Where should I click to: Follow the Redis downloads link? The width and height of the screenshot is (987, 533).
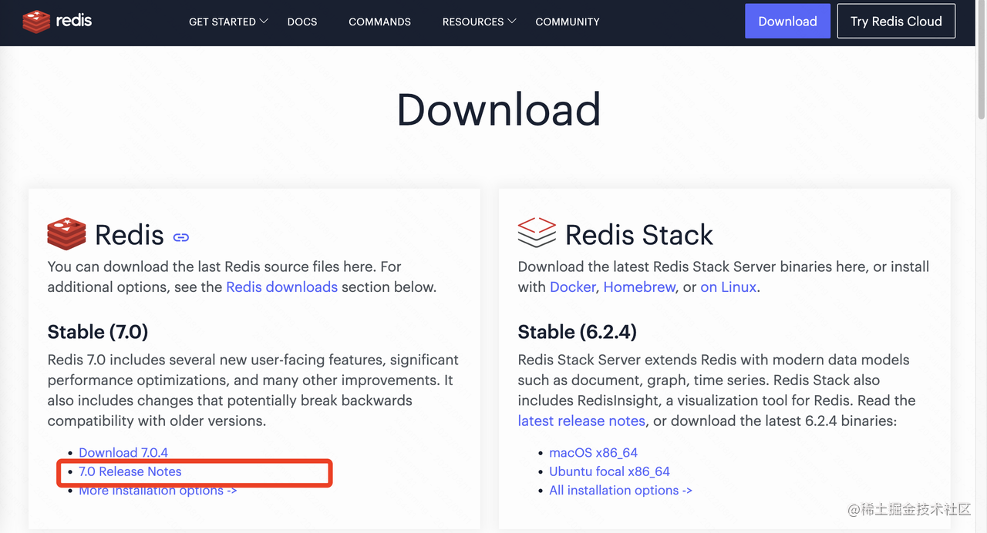[x=281, y=287]
